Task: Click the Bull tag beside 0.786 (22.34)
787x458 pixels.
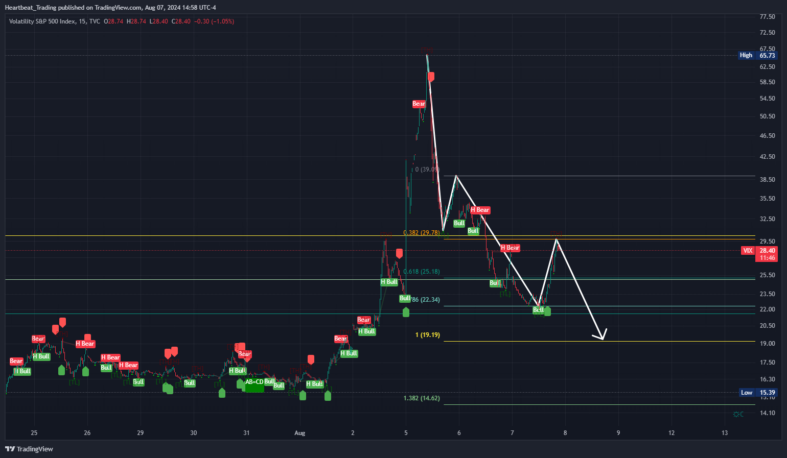Action: (405, 298)
